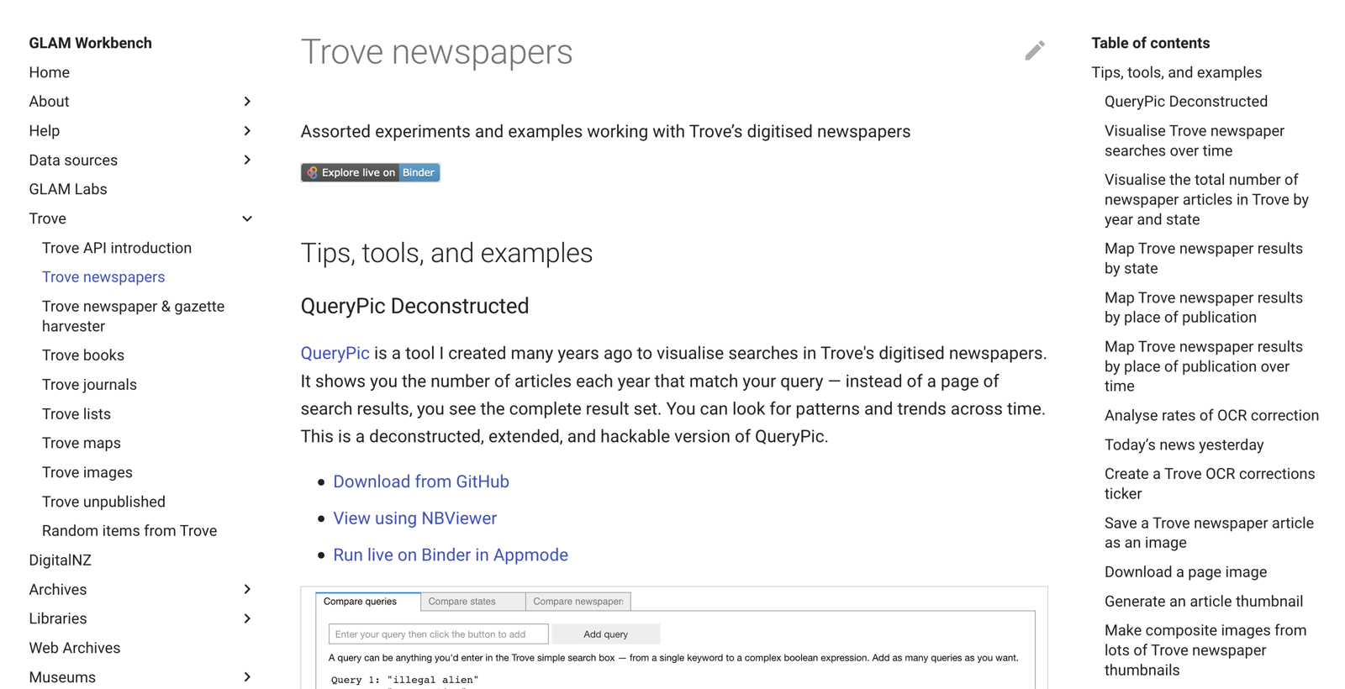Switch to the Compare queries tab
1345x689 pixels.
click(x=368, y=602)
